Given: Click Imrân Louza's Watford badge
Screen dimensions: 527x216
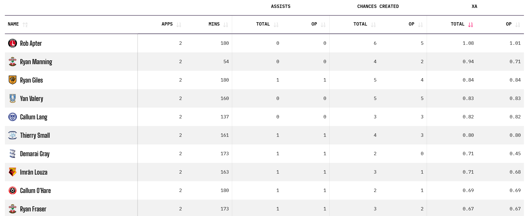Looking at the screenshot, I should pyautogui.click(x=13, y=172).
